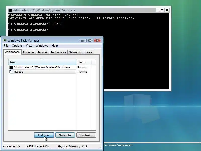The height and width of the screenshot is (151, 201).
Task: Switch to the Processes tab
Action: click(x=28, y=52)
